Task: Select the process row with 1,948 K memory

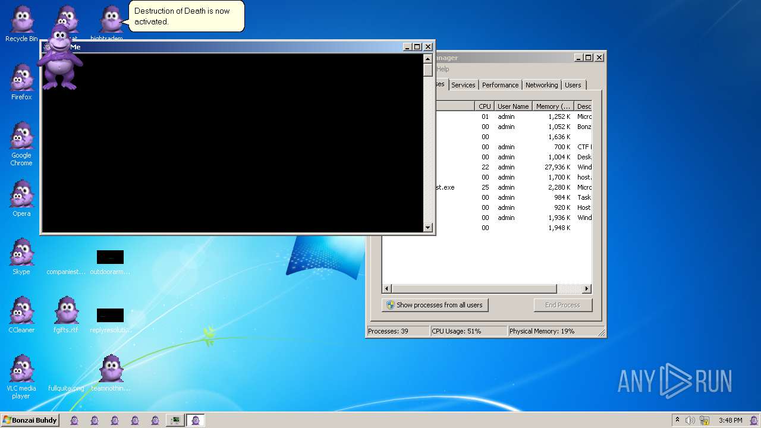Action: (513, 228)
